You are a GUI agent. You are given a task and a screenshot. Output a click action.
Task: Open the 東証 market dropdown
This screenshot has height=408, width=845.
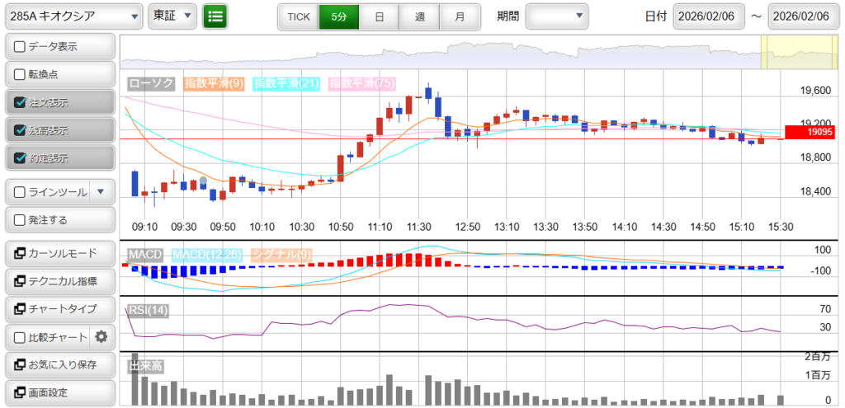click(172, 16)
